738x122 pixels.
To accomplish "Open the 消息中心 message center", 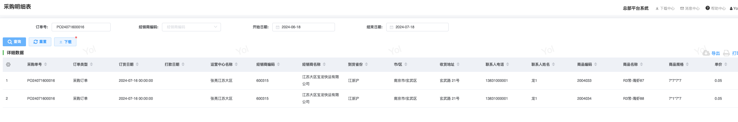I will [690, 9].
